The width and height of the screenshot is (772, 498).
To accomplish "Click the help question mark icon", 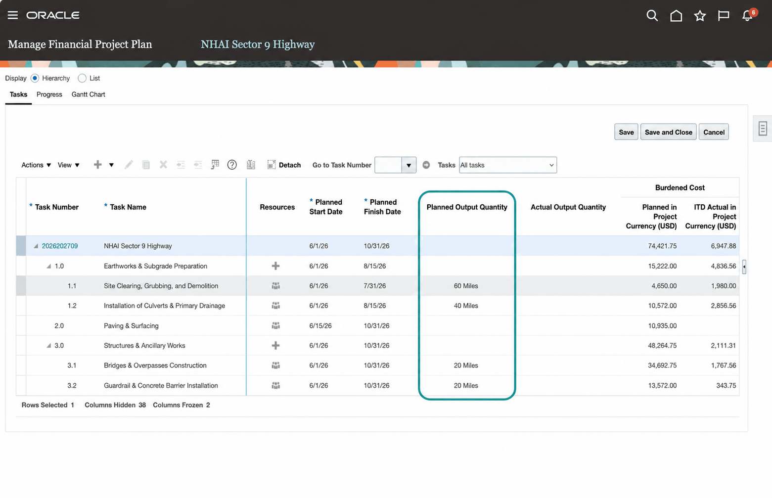I will tap(232, 165).
